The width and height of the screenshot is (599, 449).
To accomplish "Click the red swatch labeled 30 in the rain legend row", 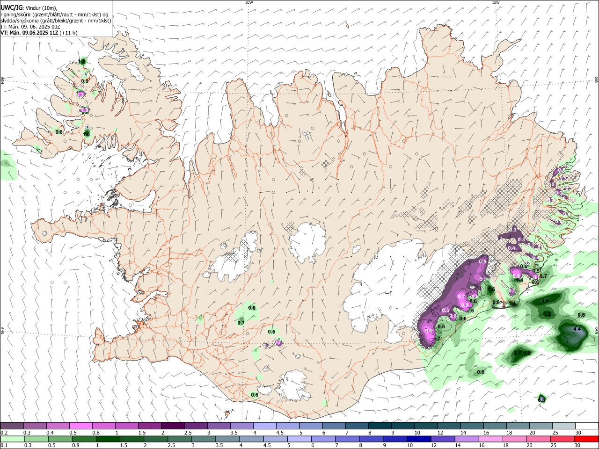I will (586, 439).
